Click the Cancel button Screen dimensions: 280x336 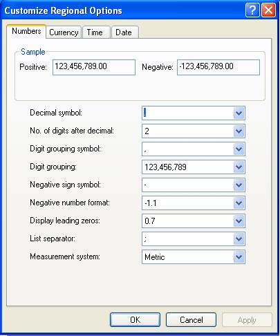[191, 320]
